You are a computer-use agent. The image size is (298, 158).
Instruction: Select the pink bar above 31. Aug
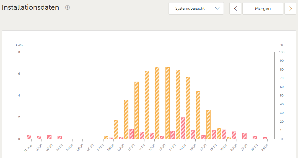coord(29,137)
